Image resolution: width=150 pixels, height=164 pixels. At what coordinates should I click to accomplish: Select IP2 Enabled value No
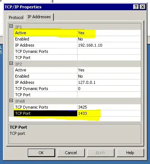[x=109, y=76]
